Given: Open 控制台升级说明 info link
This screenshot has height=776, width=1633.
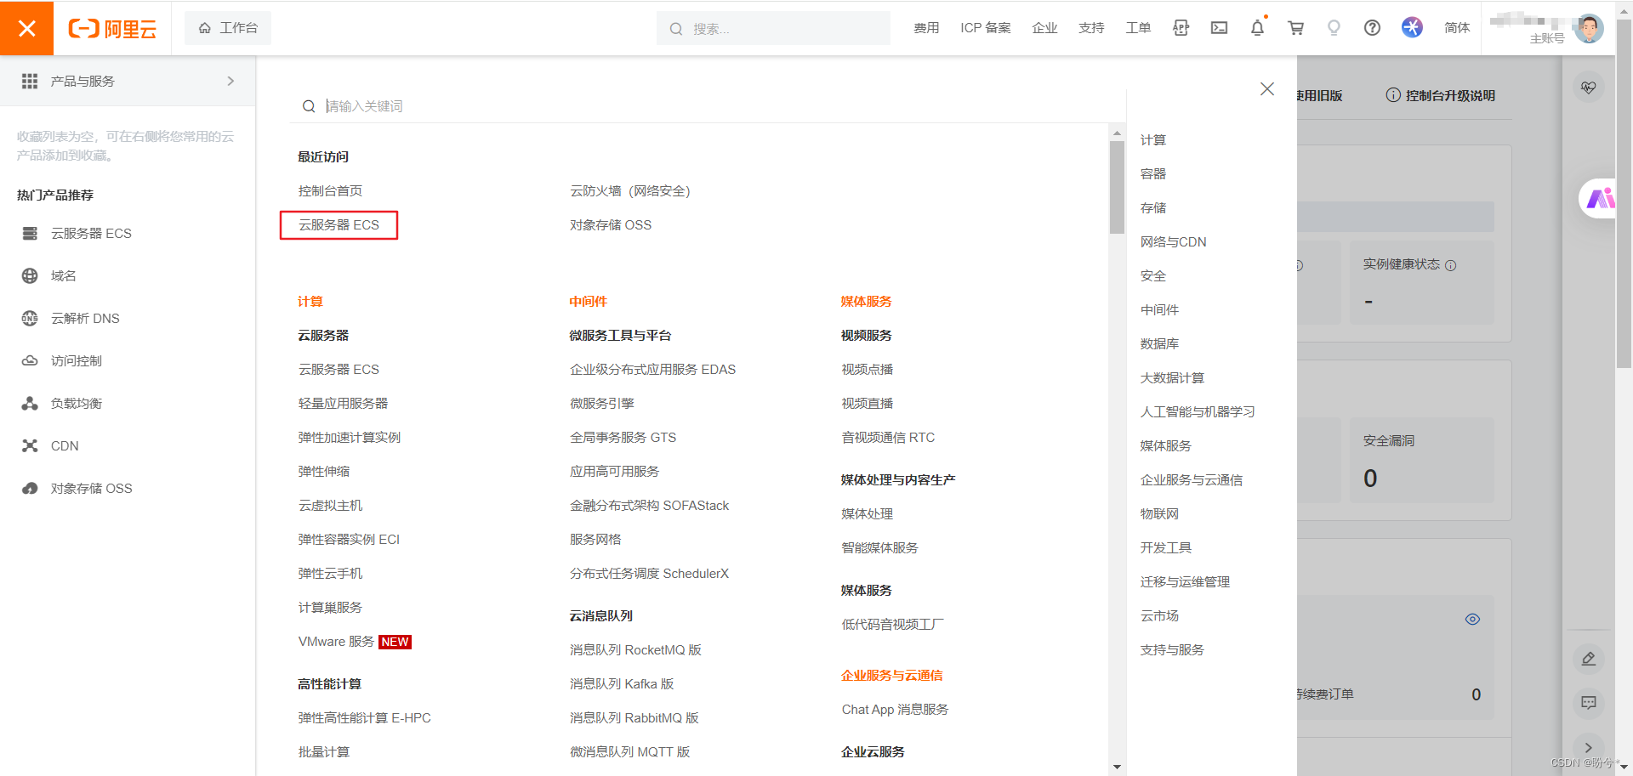Looking at the screenshot, I should pos(1441,95).
